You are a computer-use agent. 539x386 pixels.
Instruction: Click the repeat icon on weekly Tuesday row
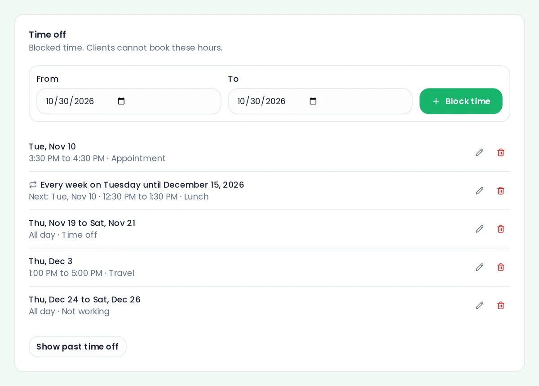point(33,185)
